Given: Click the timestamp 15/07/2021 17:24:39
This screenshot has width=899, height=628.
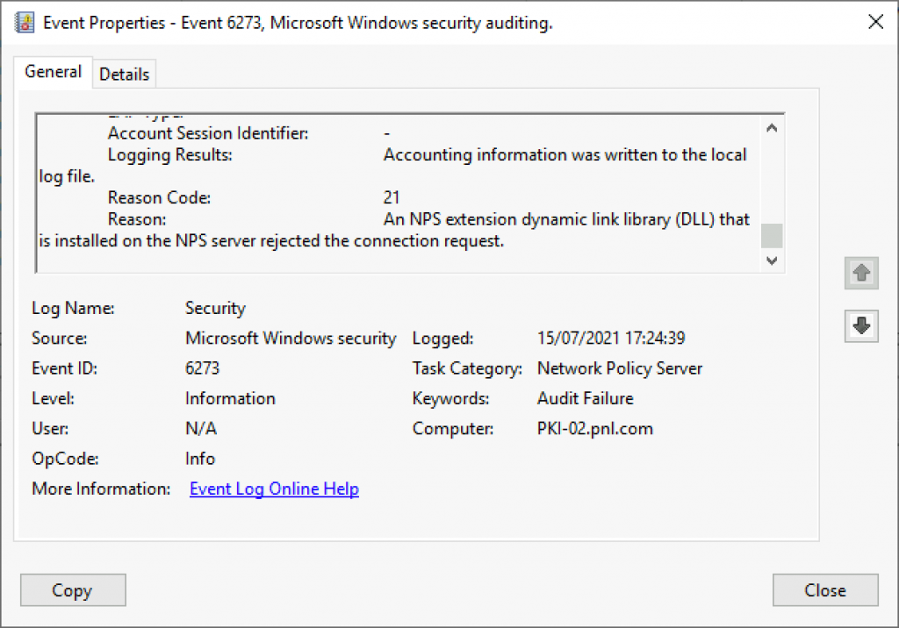Looking at the screenshot, I should click(x=613, y=338).
